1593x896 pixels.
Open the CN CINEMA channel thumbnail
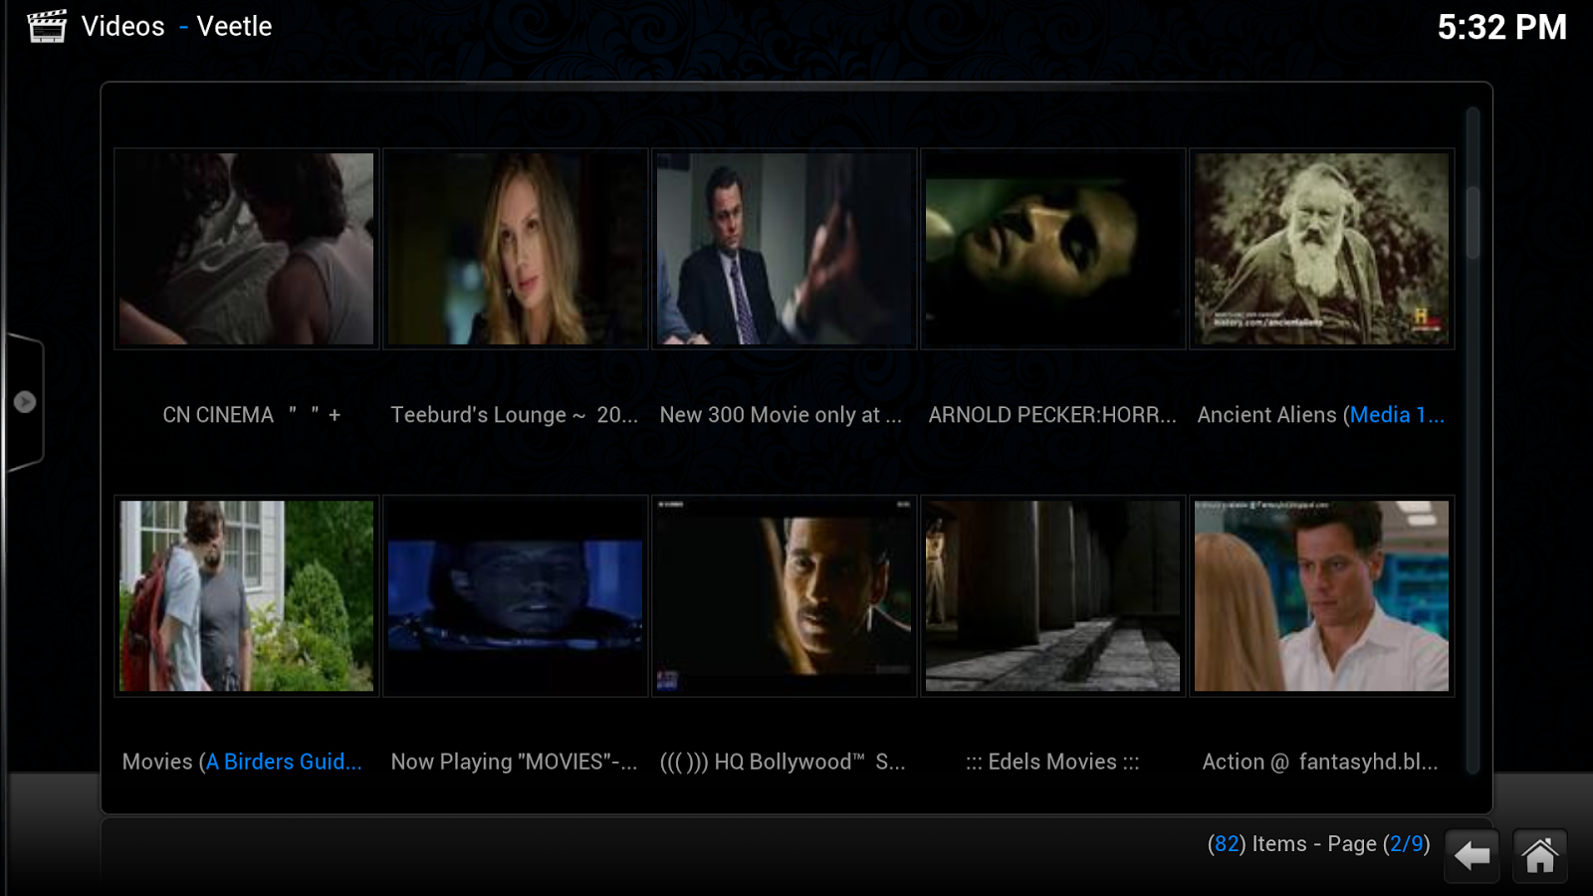tap(247, 249)
